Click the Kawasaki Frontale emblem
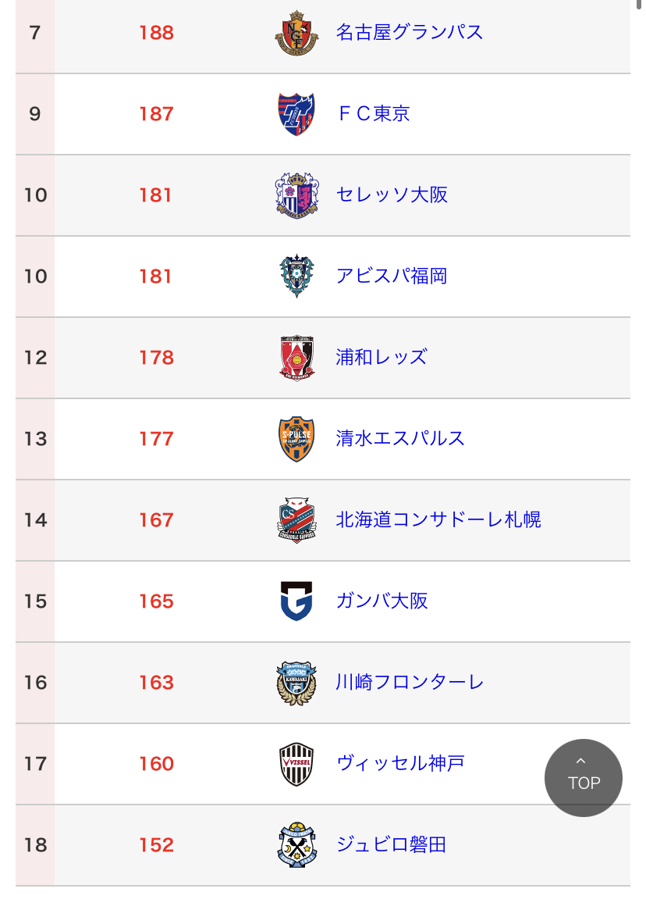This screenshot has height=910, width=646. (x=296, y=683)
